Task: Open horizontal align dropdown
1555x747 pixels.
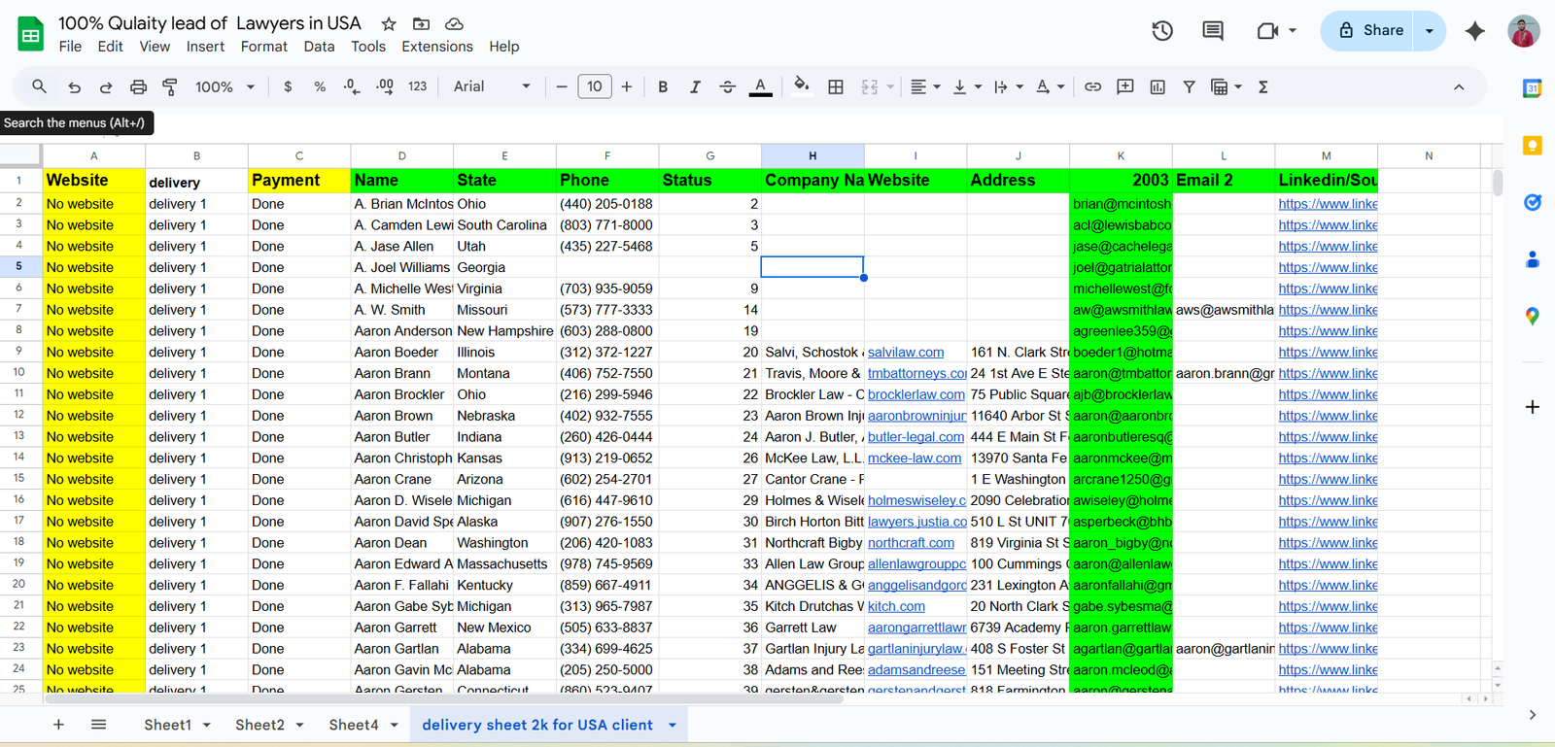Action: tap(925, 87)
